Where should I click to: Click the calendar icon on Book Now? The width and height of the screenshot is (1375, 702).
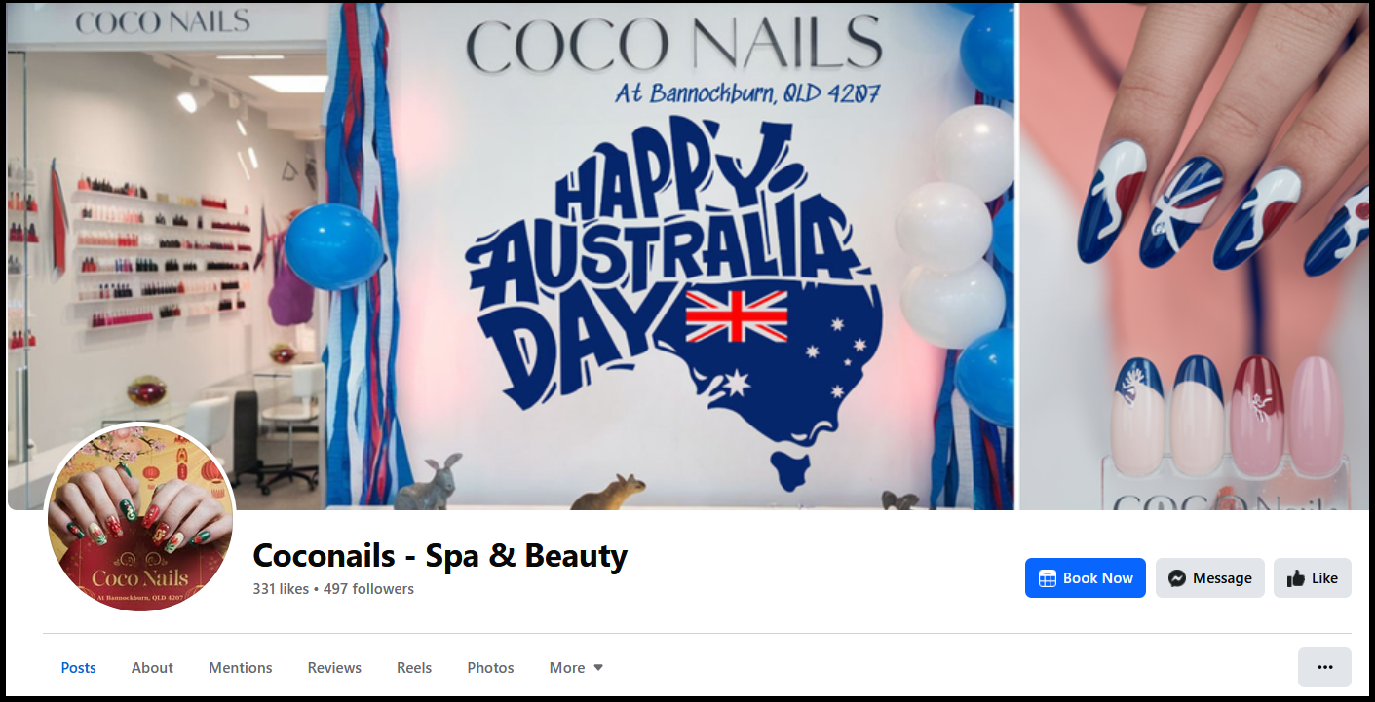[1048, 578]
